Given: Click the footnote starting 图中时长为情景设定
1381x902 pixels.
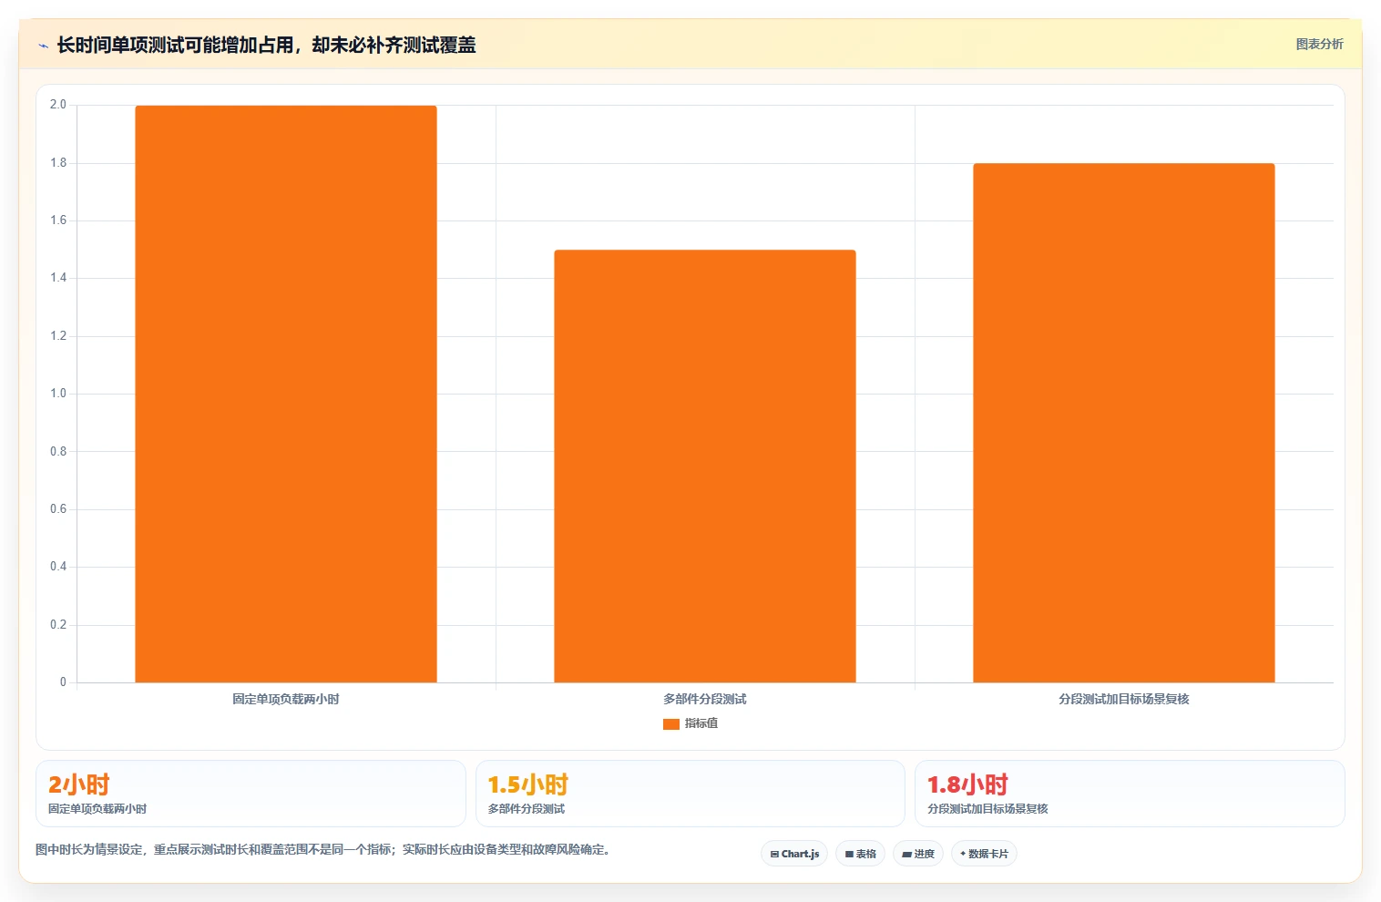Looking at the screenshot, I should click(322, 849).
